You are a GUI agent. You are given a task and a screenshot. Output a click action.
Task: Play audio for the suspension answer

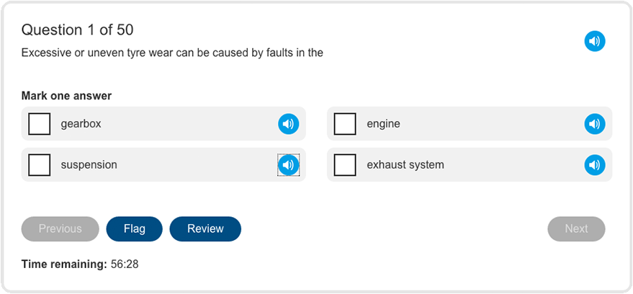pyautogui.click(x=288, y=165)
